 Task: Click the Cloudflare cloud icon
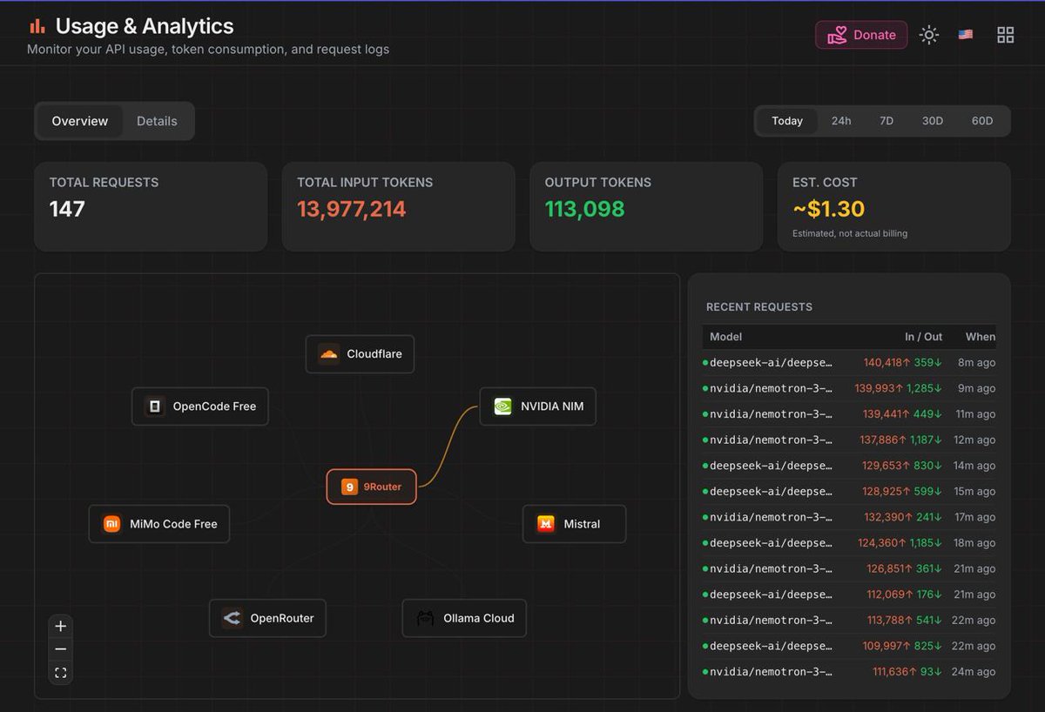point(328,354)
